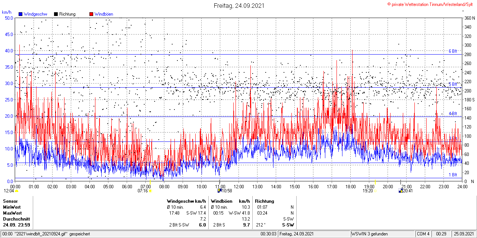Click the 12:00 label on the time axis
Screen dimensions: 477x238
pyautogui.click(x=238, y=186)
